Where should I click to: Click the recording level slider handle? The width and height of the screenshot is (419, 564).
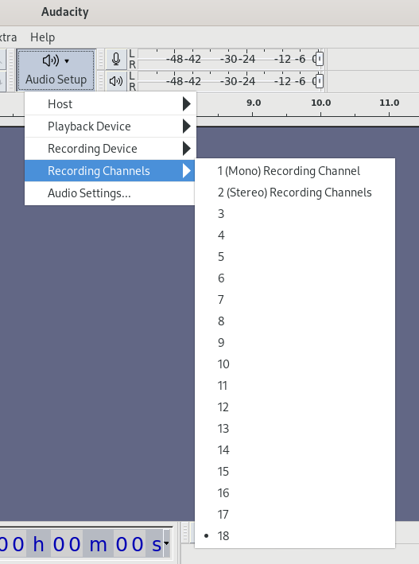click(319, 59)
